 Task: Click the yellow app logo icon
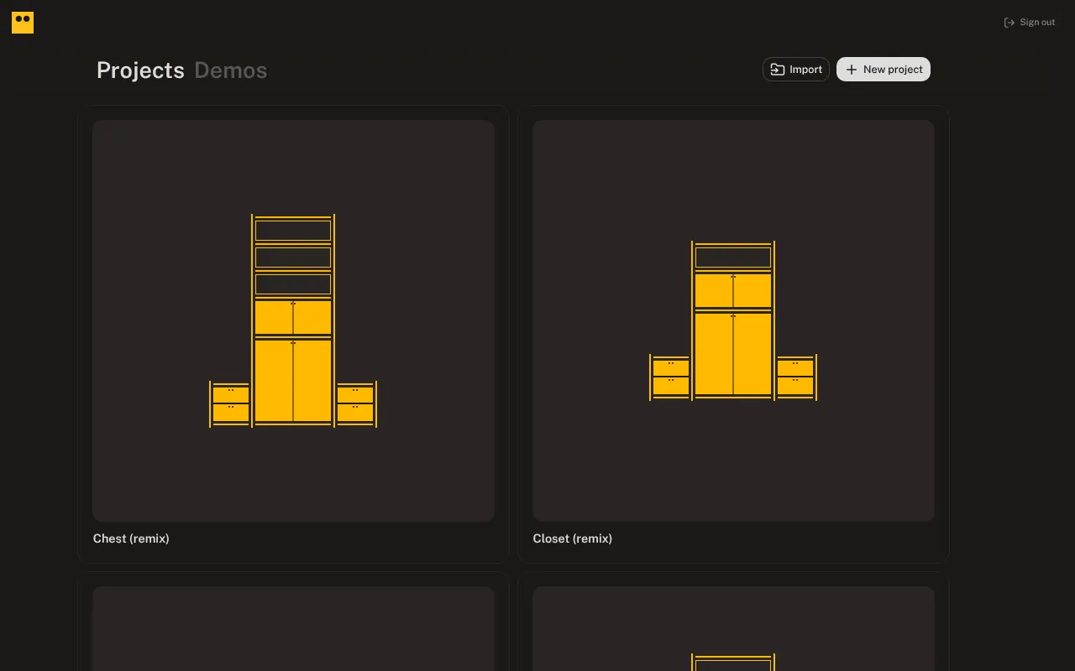[23, 23]
